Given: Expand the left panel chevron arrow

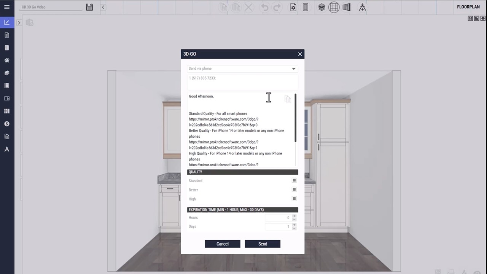Looking at the screenshot, I should (19, 23).
